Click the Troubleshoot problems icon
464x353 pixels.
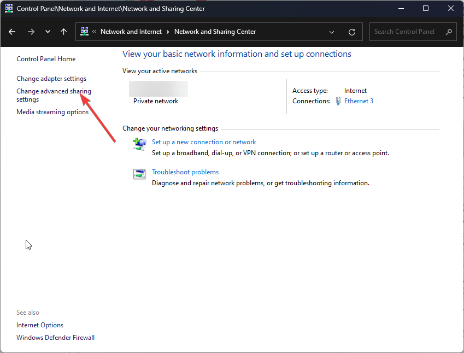pyautogui.click(x=139, y=174)
